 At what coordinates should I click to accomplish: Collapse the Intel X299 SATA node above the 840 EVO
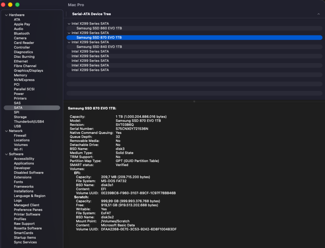[x=69, y=42]
